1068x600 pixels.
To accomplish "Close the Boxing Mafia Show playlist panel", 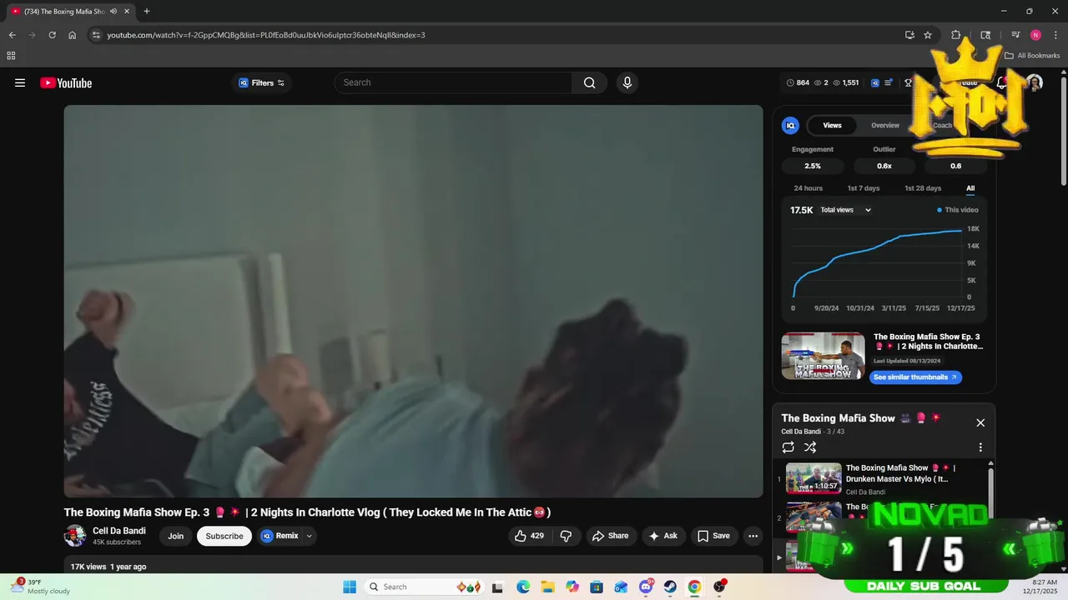I will pos(980,422).
